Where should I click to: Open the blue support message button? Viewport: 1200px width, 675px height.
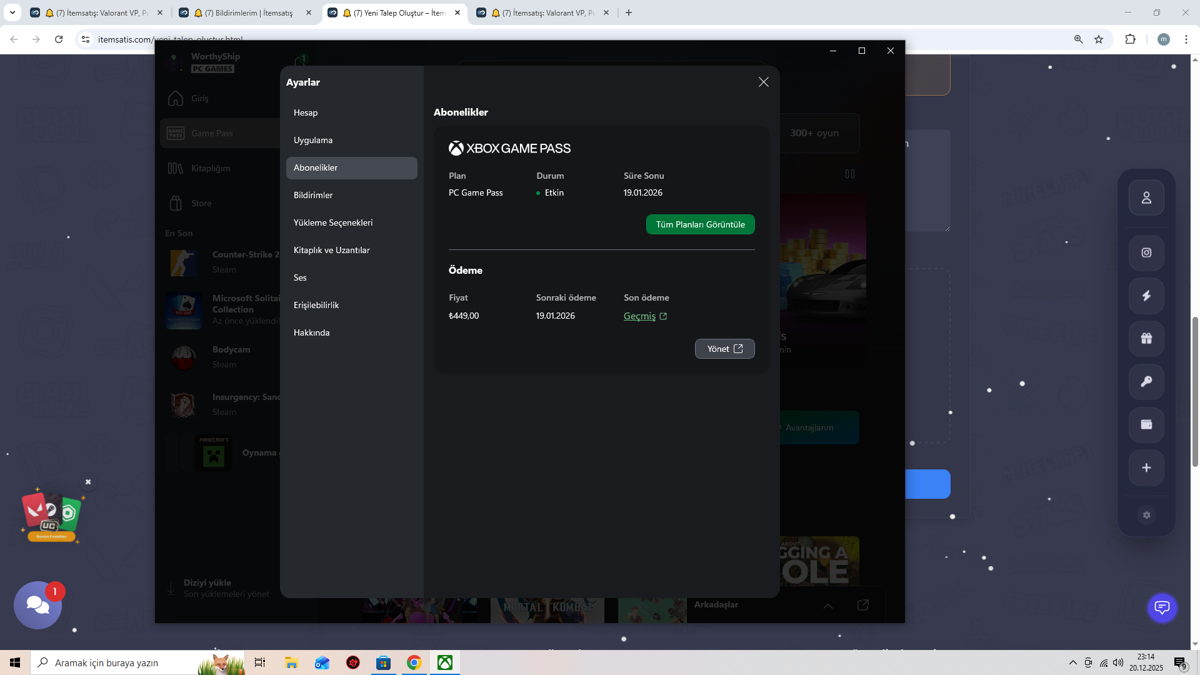(1162, 607)
